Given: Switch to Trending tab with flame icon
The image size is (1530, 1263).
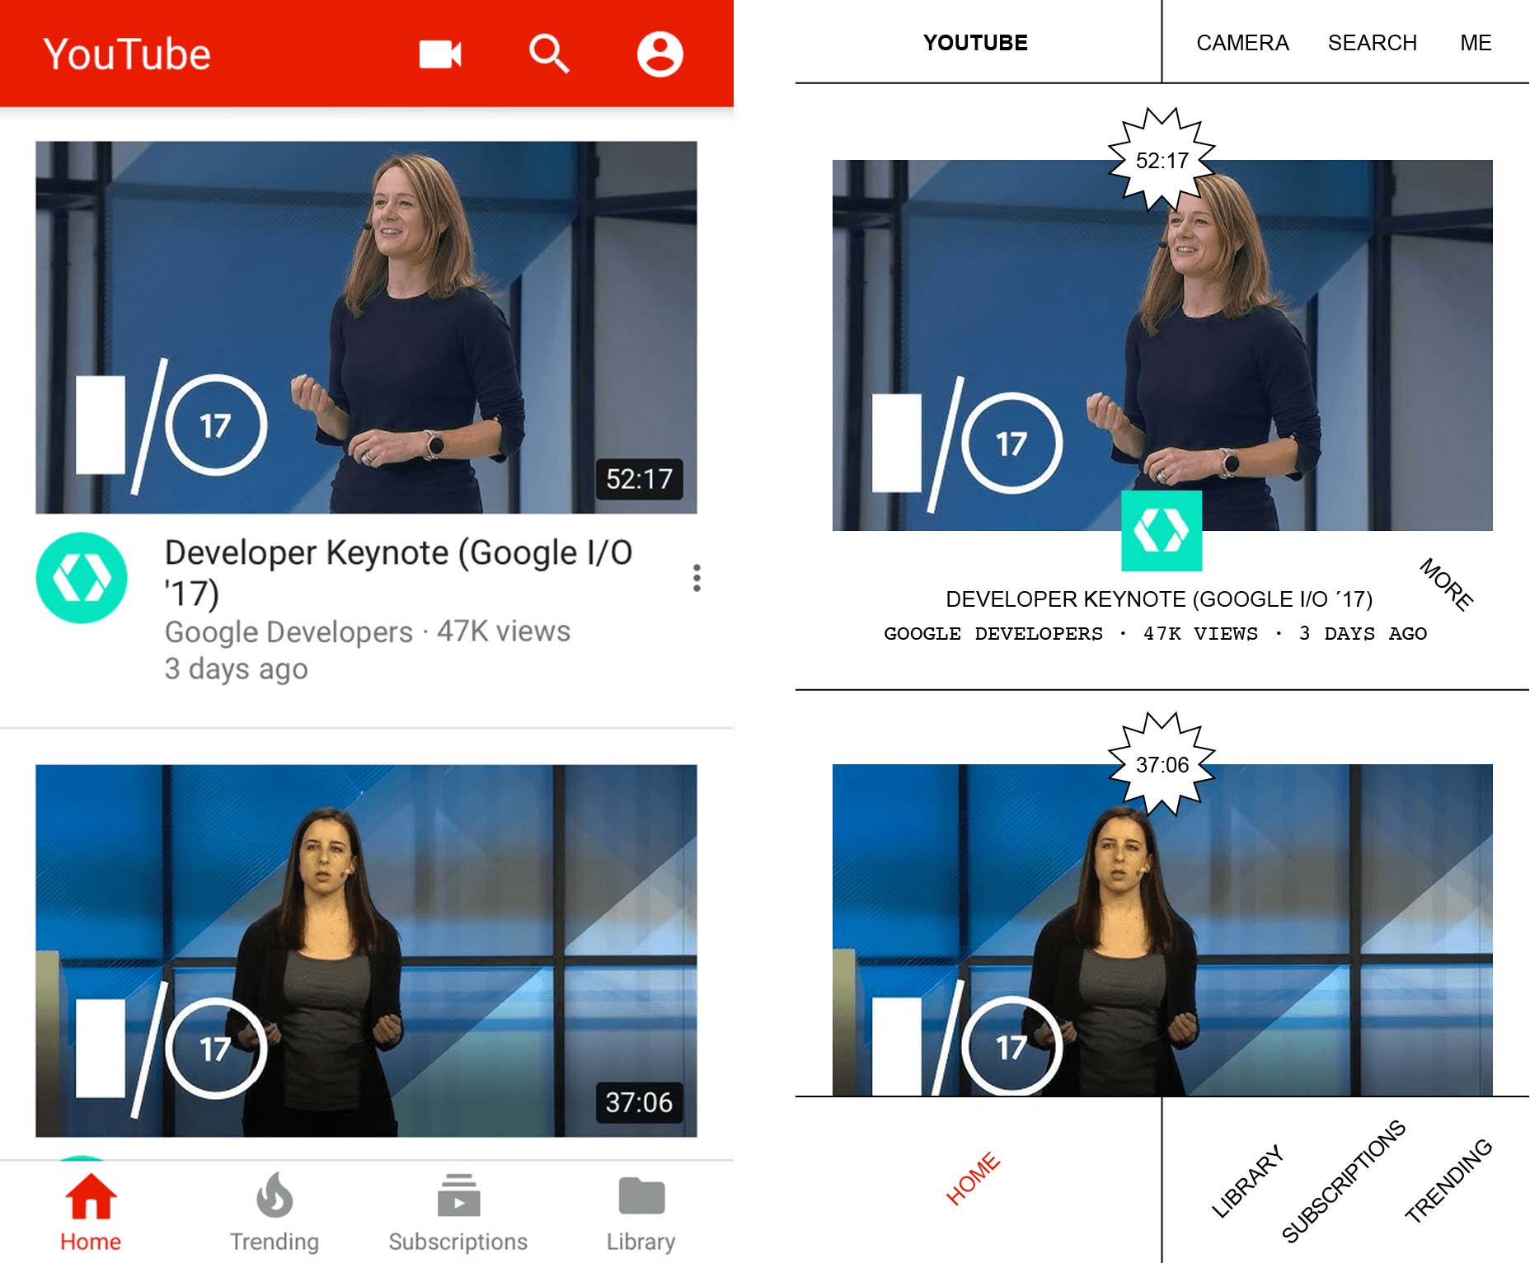Looking at the screenshot, I should pyautogui.click(x=275, y=1212).
